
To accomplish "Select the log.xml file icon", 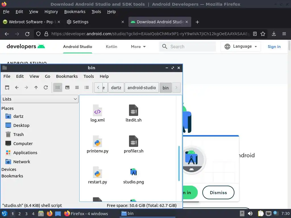I will tap(97, 110).
